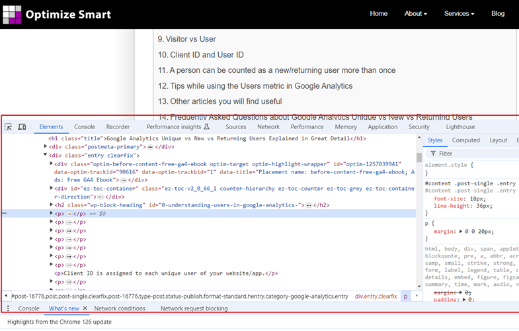Expand the last collapsed p node

pos(52,281)
